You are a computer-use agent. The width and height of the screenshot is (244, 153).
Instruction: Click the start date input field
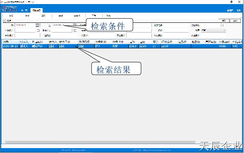tap(25, 25)
